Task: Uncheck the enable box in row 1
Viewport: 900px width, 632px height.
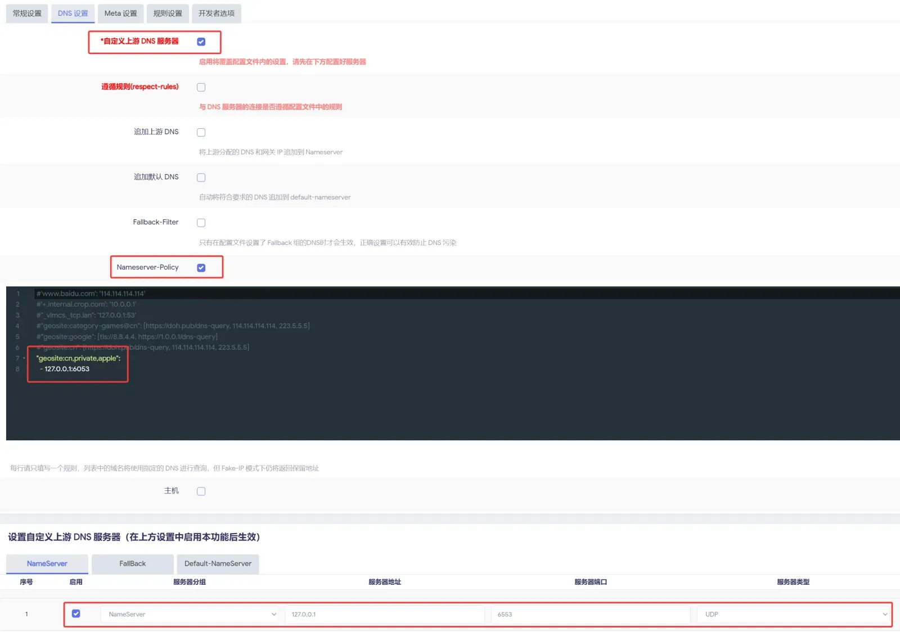Action: 76,613
